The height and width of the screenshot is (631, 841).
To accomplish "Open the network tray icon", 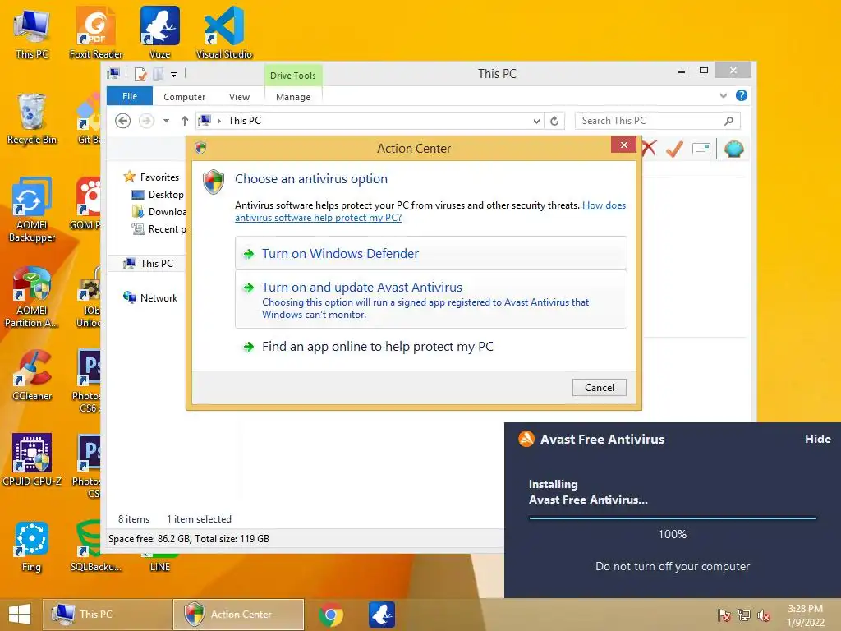I will [x=744, y=615].
